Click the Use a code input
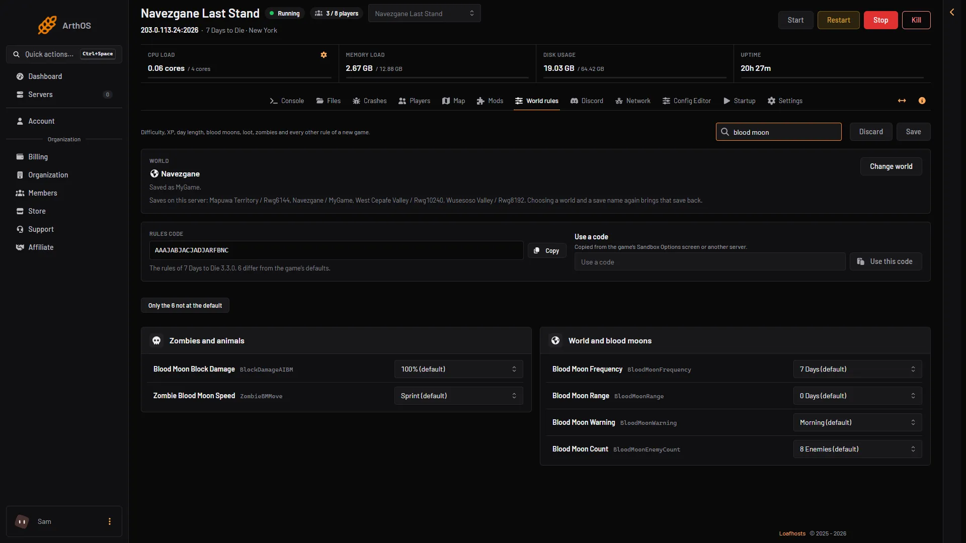The height and width of the screenshot is (543, 966). (709, 261)
